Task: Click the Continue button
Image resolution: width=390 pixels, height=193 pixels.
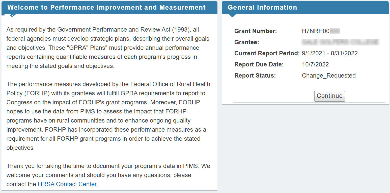Action: coord(329,96)
